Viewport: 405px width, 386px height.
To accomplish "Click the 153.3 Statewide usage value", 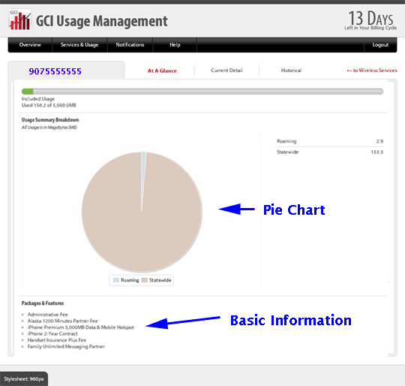I will (x=376, y=152).
